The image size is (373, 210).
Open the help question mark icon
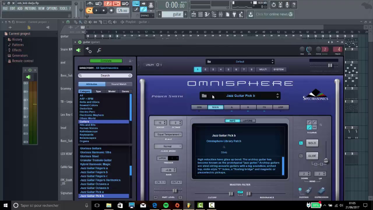[294, 5]
